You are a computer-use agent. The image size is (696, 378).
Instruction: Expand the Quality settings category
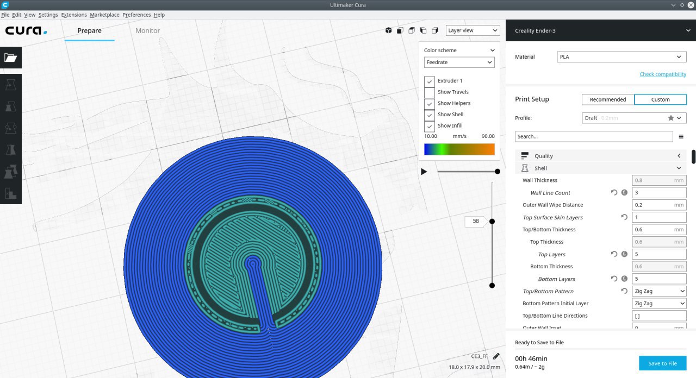tap(600, 156)
